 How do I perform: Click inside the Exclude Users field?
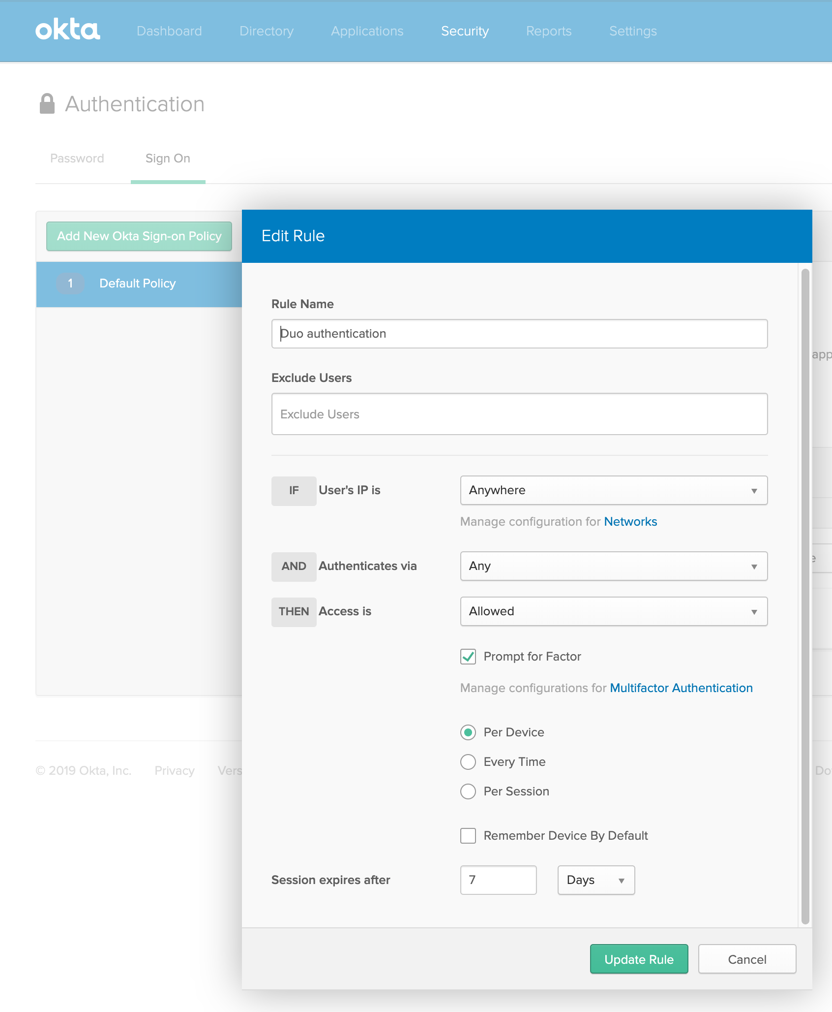click(519, 414)
